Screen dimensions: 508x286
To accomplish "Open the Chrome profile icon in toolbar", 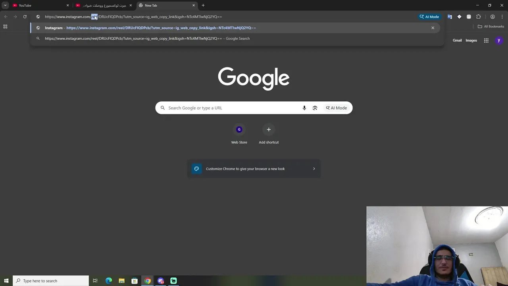I will (493, 17).
